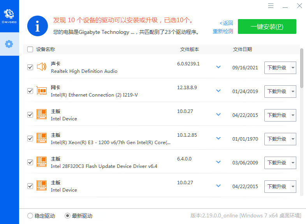
Task: Uncheck the Intel Ethernet Connection I219-V checkbox
Action: pos(30,91)
